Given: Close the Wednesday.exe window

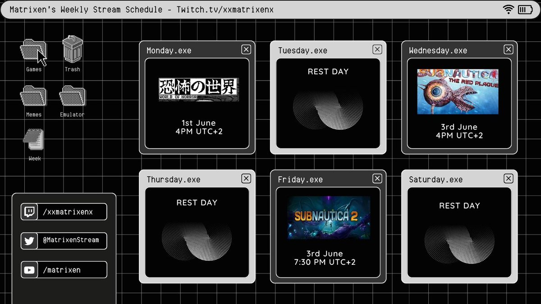Looking at the screenshot, I should pos(509,50).
